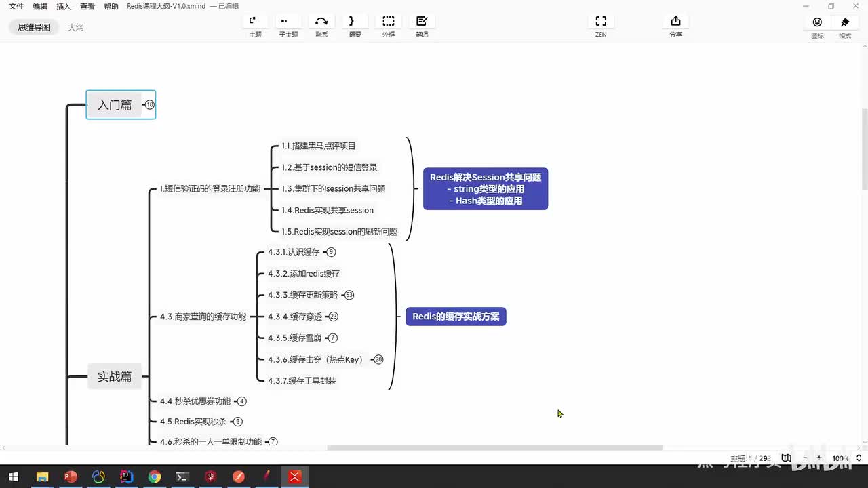Add a 外框 (Boundary) from toolbar
868x488 pixels.
coord(388,22)
